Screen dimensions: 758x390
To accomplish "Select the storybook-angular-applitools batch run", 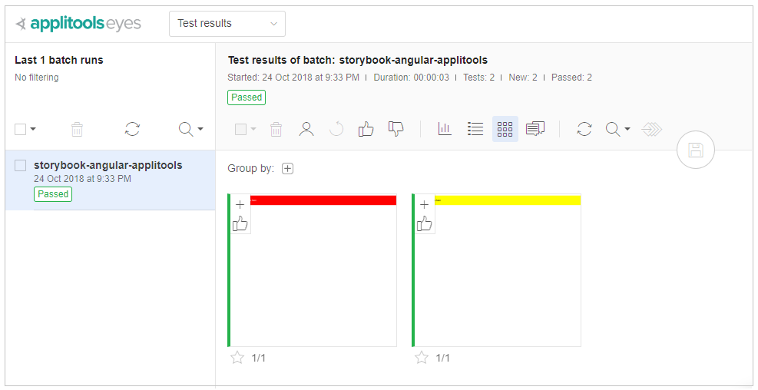I will click(108, 166).
